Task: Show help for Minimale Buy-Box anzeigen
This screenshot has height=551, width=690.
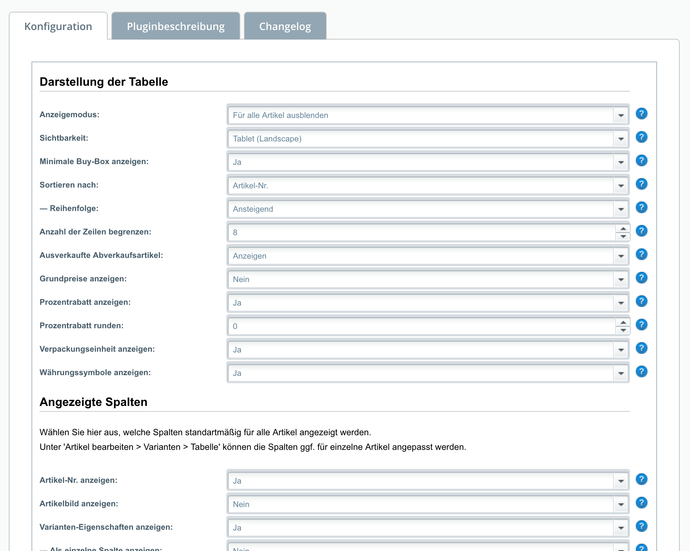Action: (641, 160)
